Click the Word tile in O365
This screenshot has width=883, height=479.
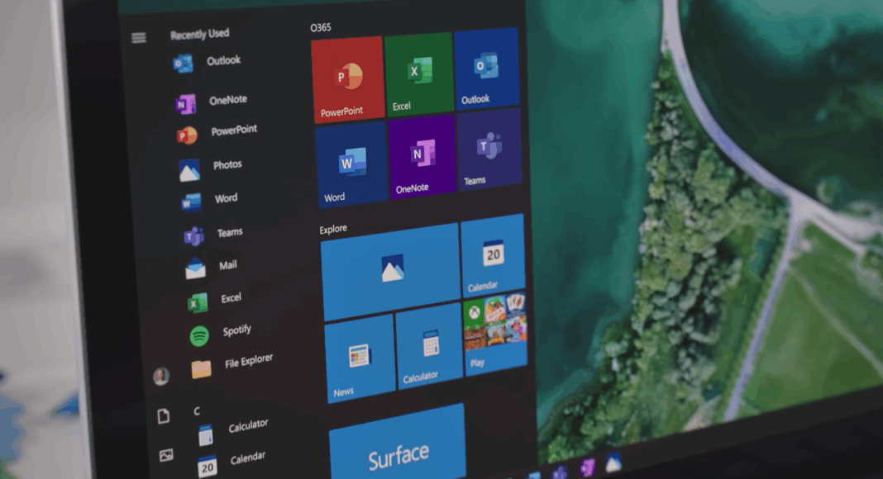pos(351,165)
